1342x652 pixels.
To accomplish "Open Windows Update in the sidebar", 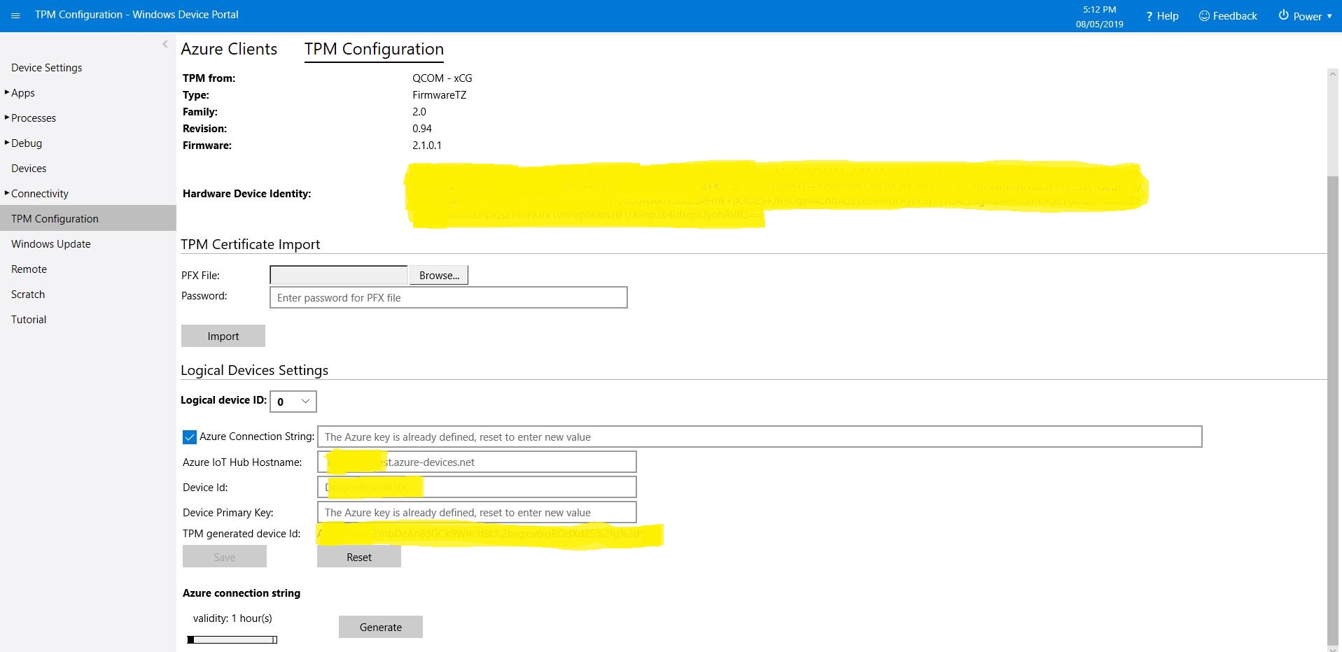I will [51, 244].
